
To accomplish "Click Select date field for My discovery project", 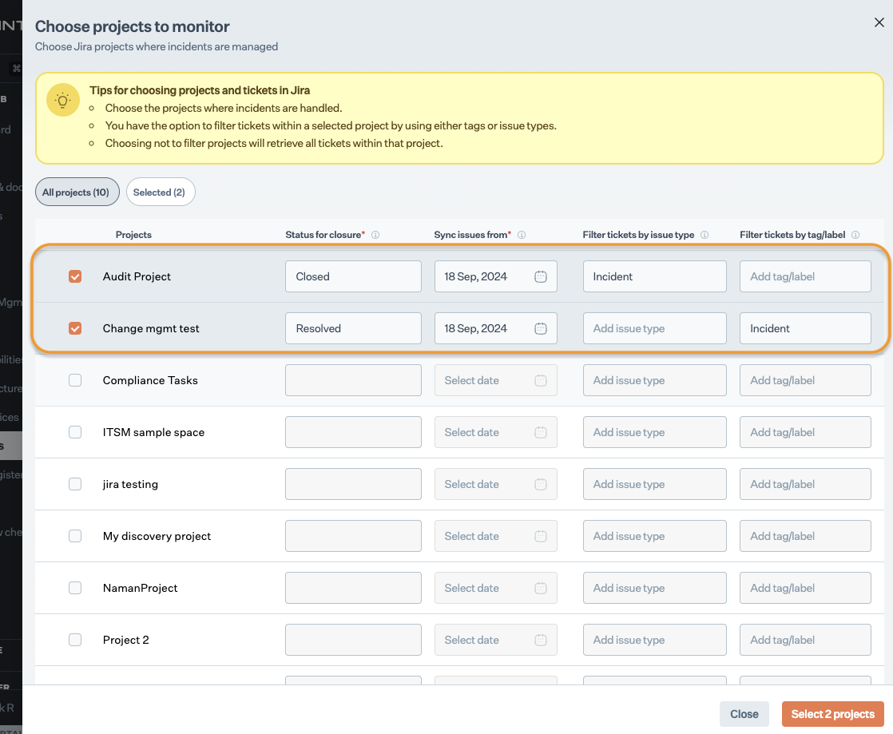I will (x=495, y=536).
